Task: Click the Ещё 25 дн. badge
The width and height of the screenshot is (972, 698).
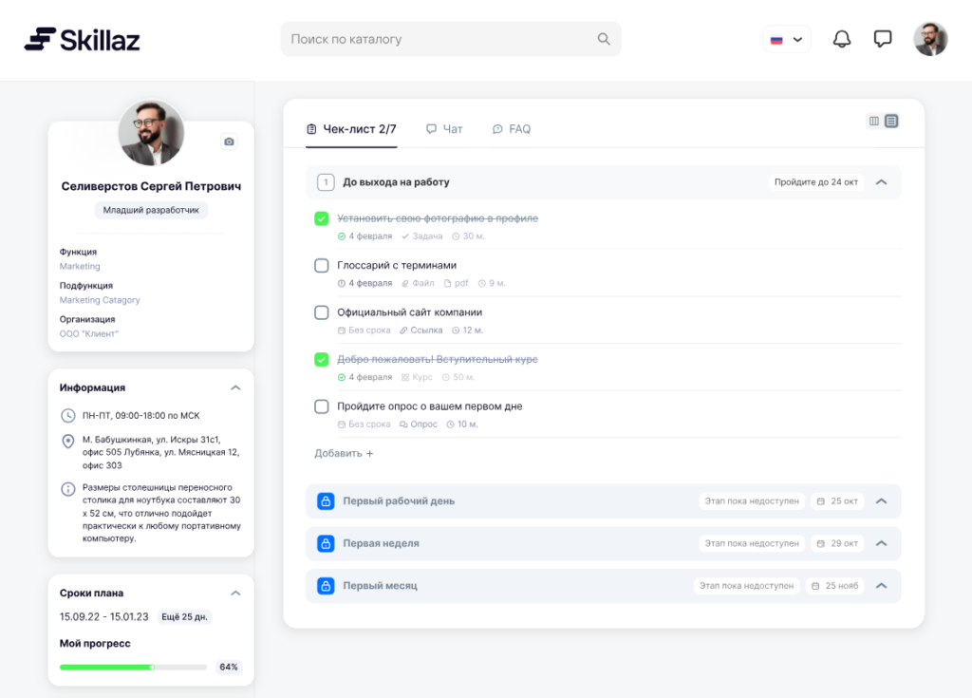Action: [x=184, y=616]
